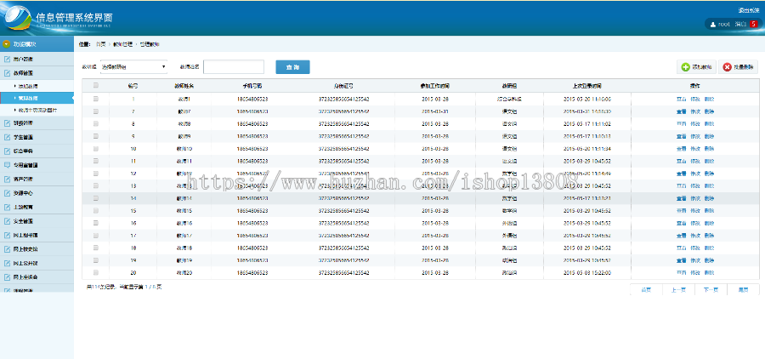Check the box for row 12
The image size is (765, 359).
click(95, 174)
